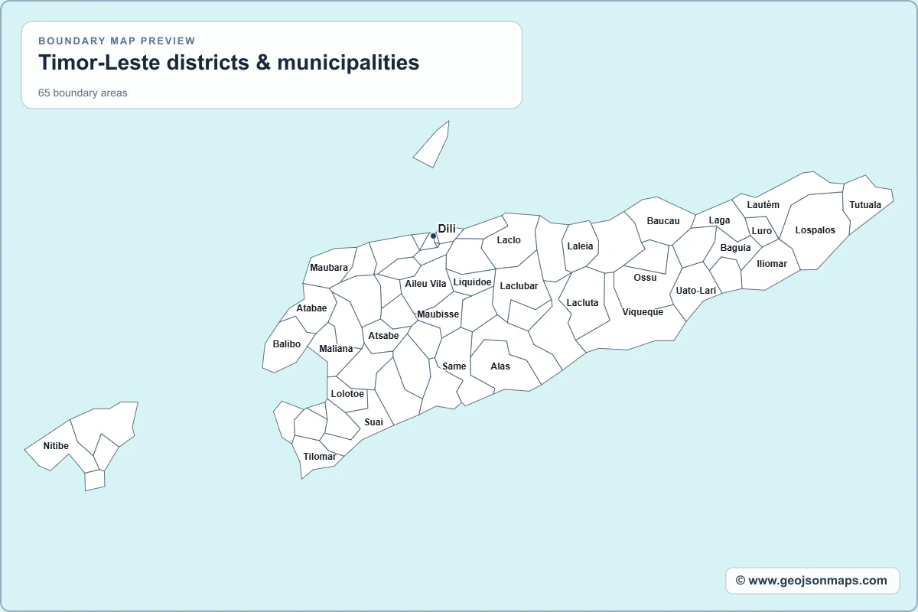Select the Maubisse region label
The width and height of the screenshot is (918, 612).
point(438,314)
